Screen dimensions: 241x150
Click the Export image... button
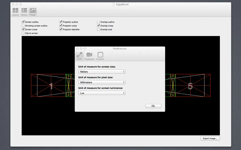[210, 138]
